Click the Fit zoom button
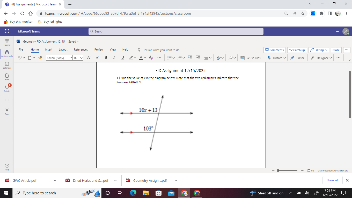352x198 pixels. tap(311, 171)
